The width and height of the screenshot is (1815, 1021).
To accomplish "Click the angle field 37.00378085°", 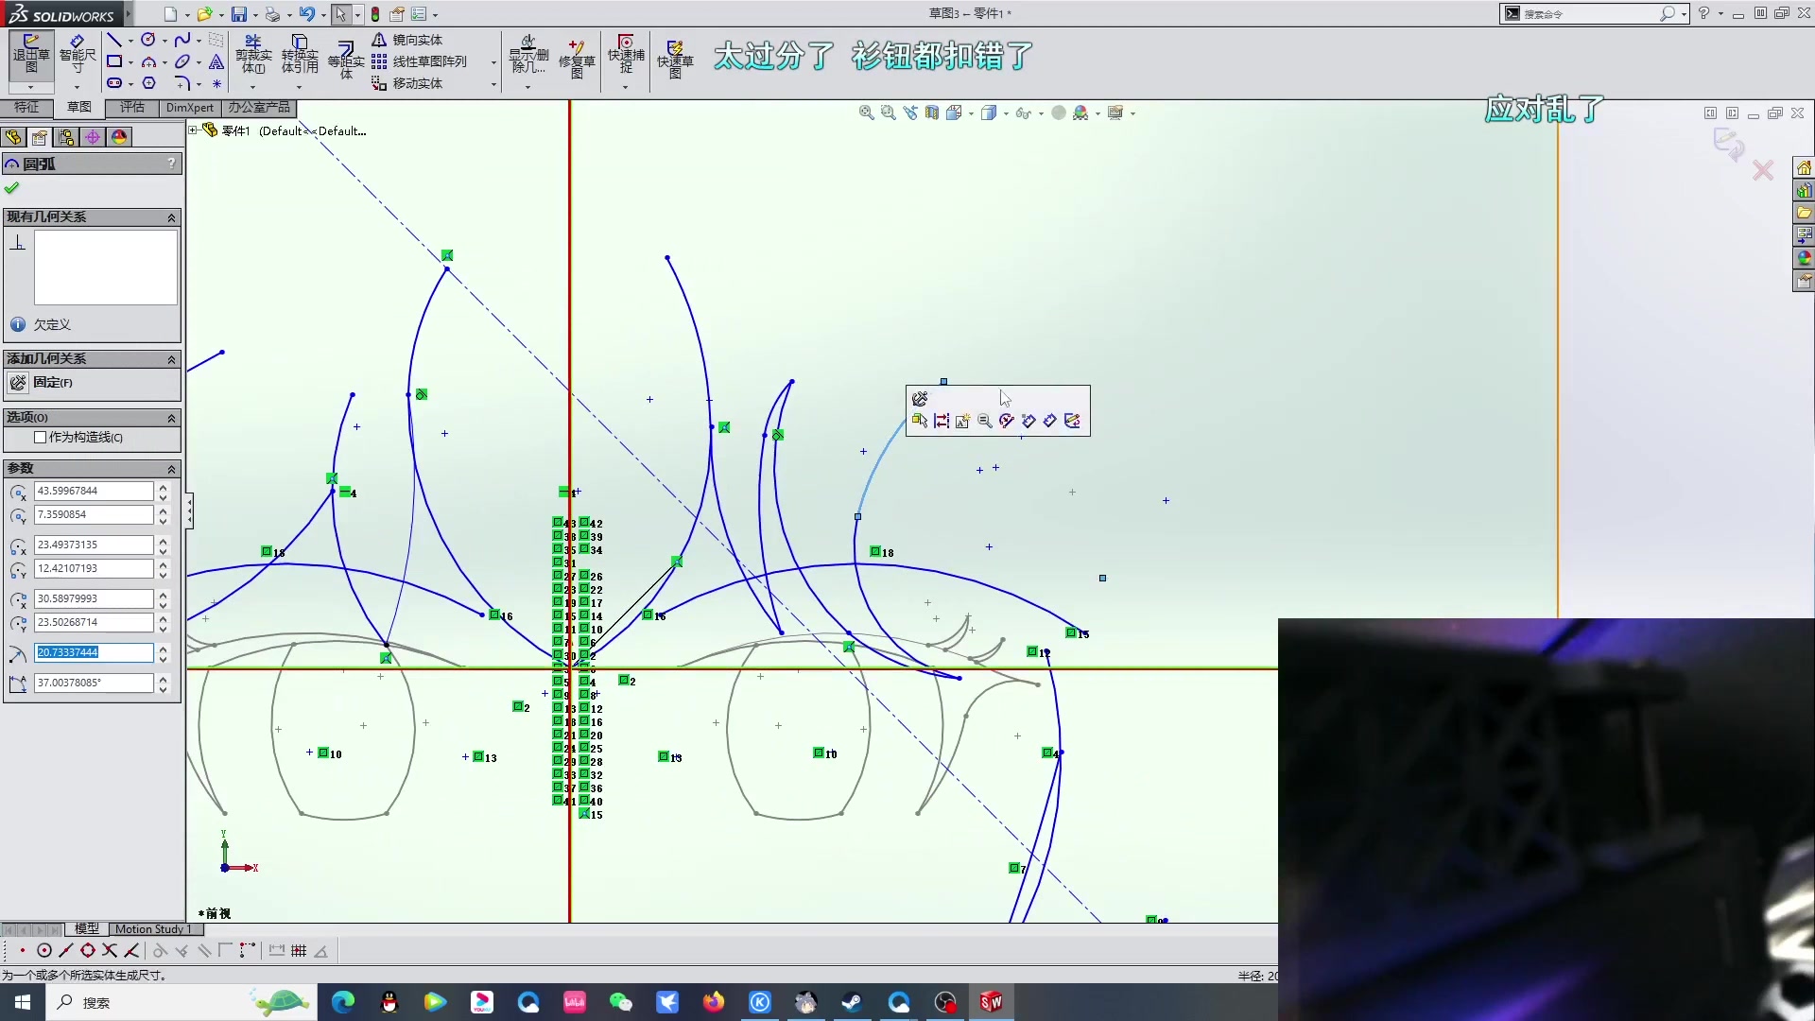I will click(x=93, y=683).
